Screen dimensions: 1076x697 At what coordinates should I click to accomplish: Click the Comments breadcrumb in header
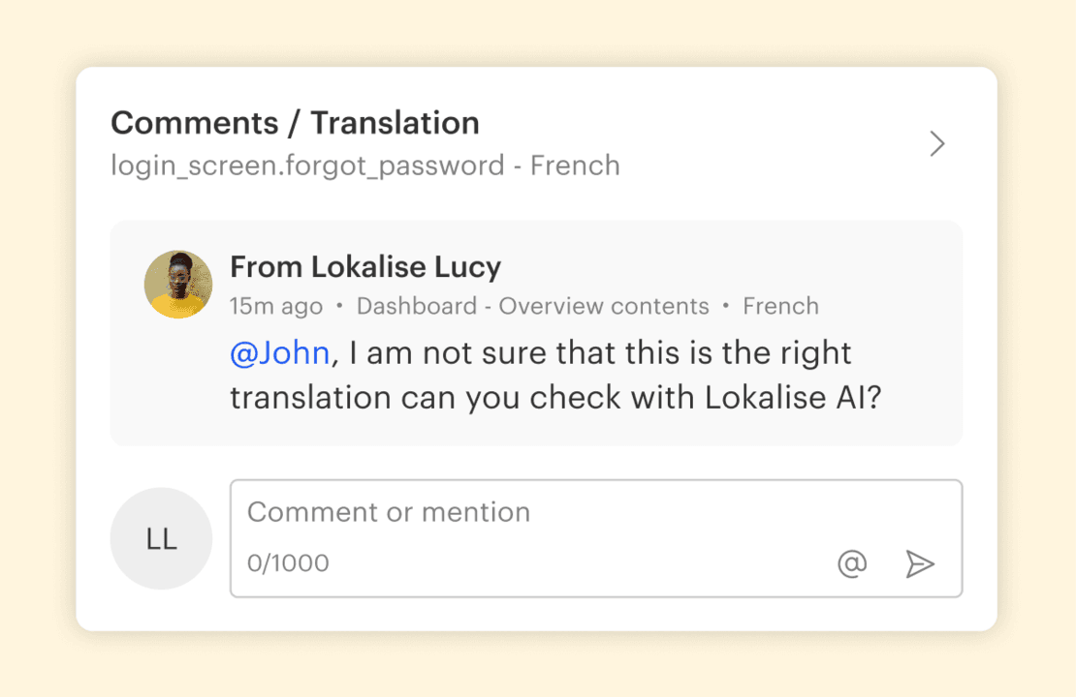[x=194, y=124]
